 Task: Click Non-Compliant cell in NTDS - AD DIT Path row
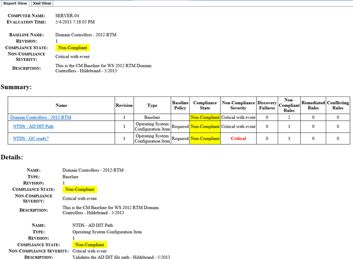[205, 126]
